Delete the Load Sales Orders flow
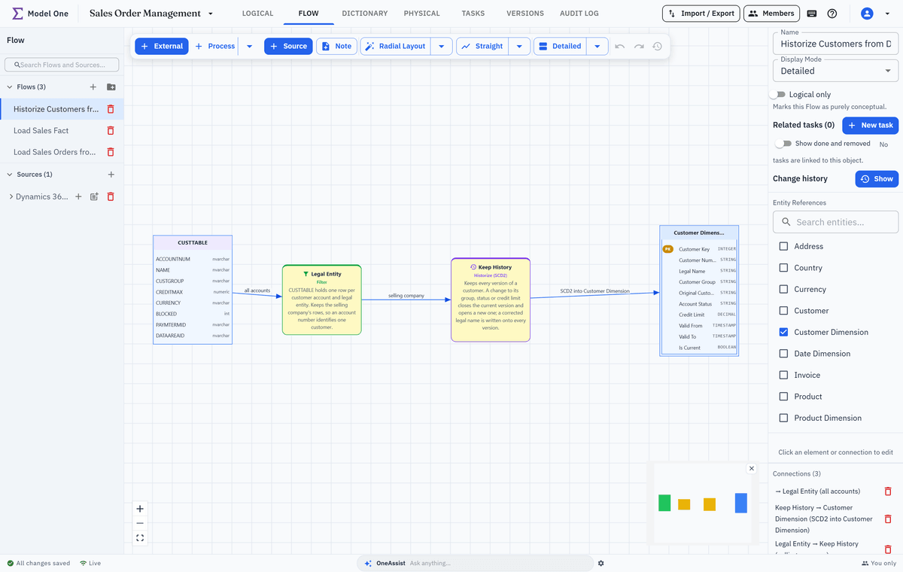This screenshot has height=572, width=903. pyautogui.click(x=111, y=152)
